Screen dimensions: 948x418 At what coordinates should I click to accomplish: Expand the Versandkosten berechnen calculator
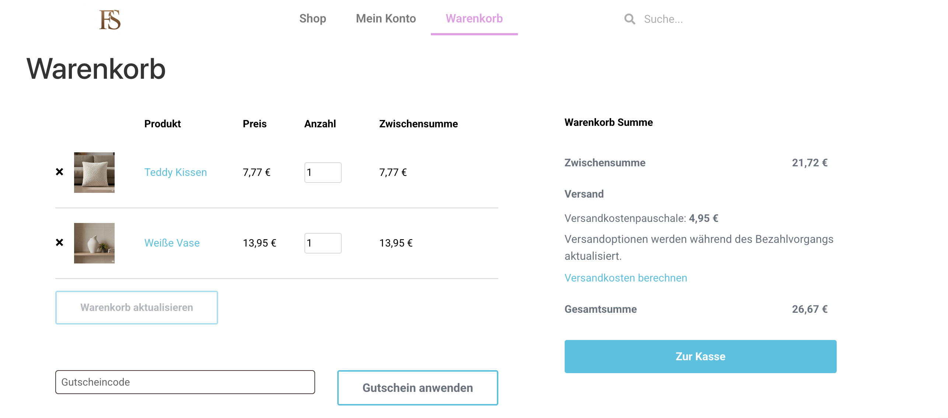click(625, 278)
